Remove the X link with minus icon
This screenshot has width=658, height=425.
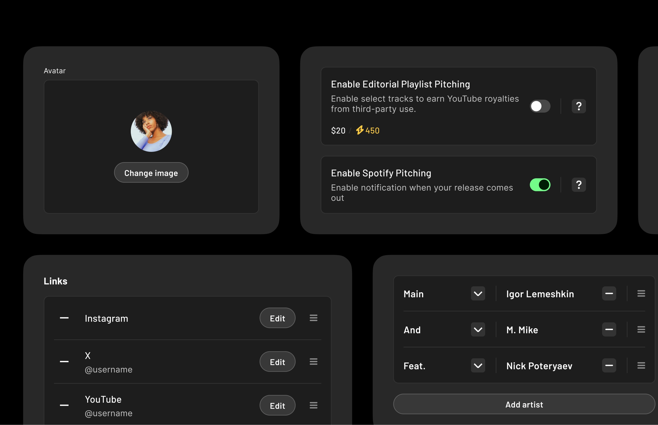click(x=64, y=362)
